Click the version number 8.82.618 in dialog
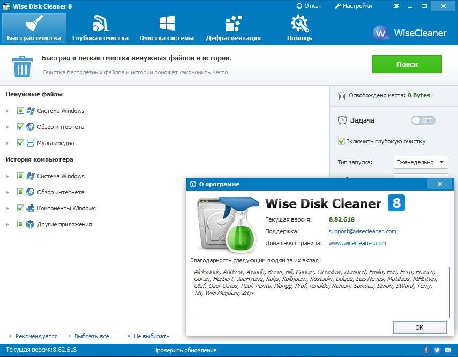 341,219
